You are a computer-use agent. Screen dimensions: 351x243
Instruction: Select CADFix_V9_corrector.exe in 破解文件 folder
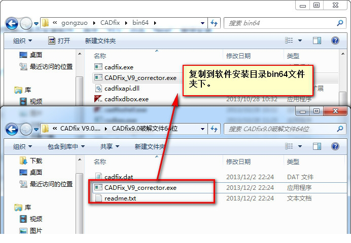tap(135, 188)
